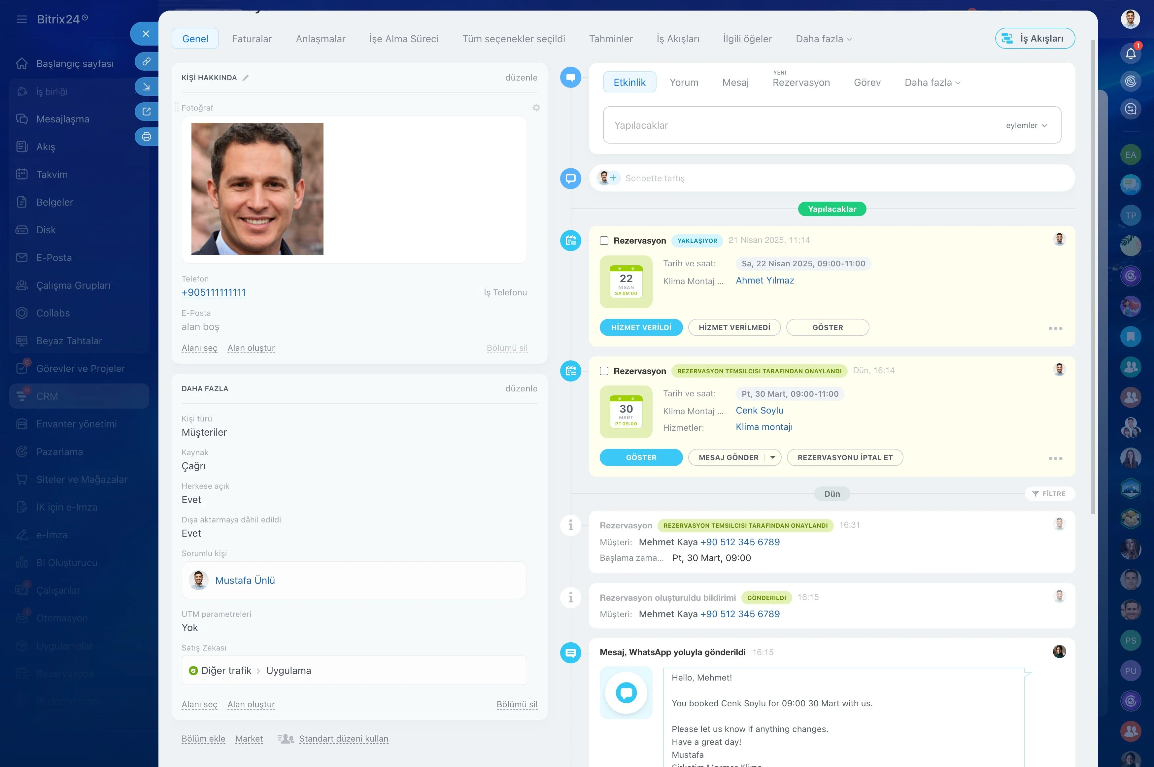The height and width of the screenshot is (767, 1154).
Task: Open three-dot menu of 30 Mart reservation
Action: (x=1055, y=458)
